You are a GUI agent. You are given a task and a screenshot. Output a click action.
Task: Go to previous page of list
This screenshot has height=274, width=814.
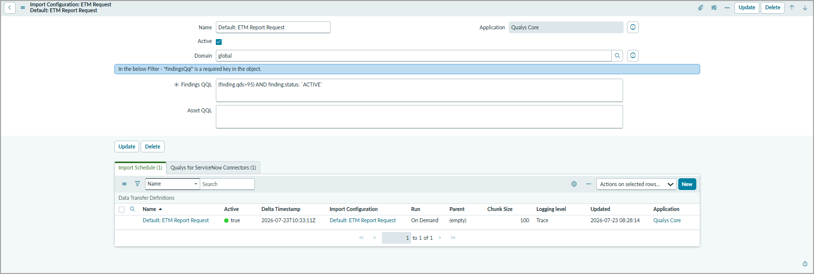pyautogui.click(x=375, y=238)
